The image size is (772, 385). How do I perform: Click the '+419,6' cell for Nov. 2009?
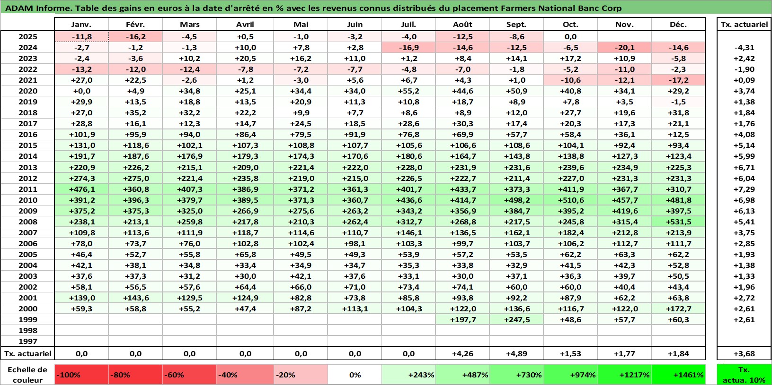pos(624,211)
